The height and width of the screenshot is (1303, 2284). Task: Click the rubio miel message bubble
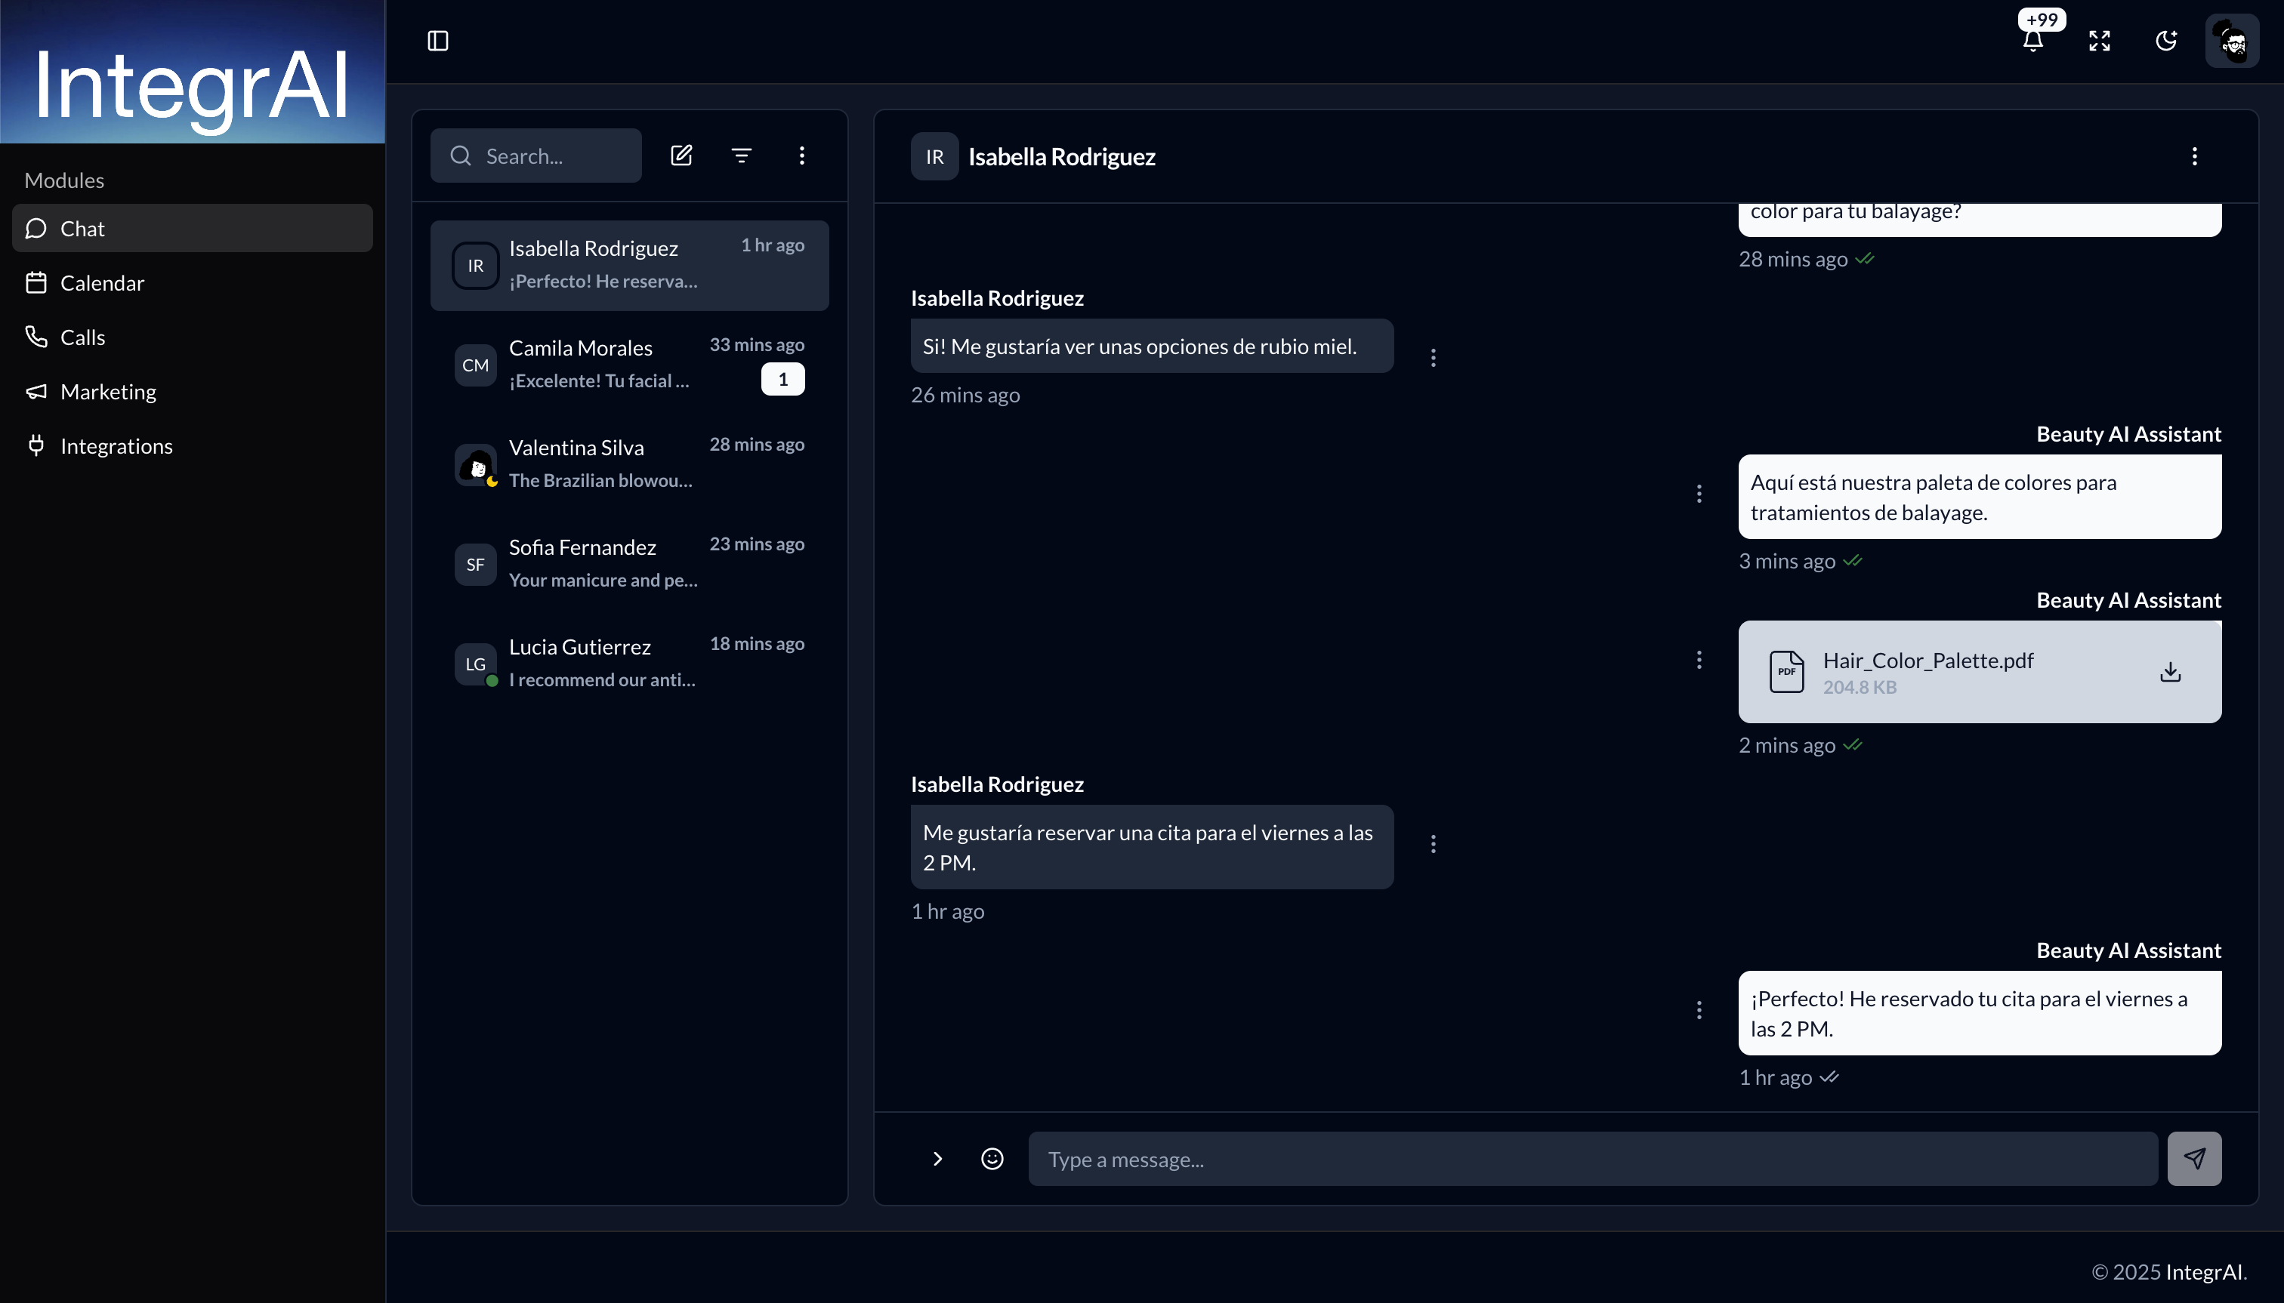pos(1153,347)
